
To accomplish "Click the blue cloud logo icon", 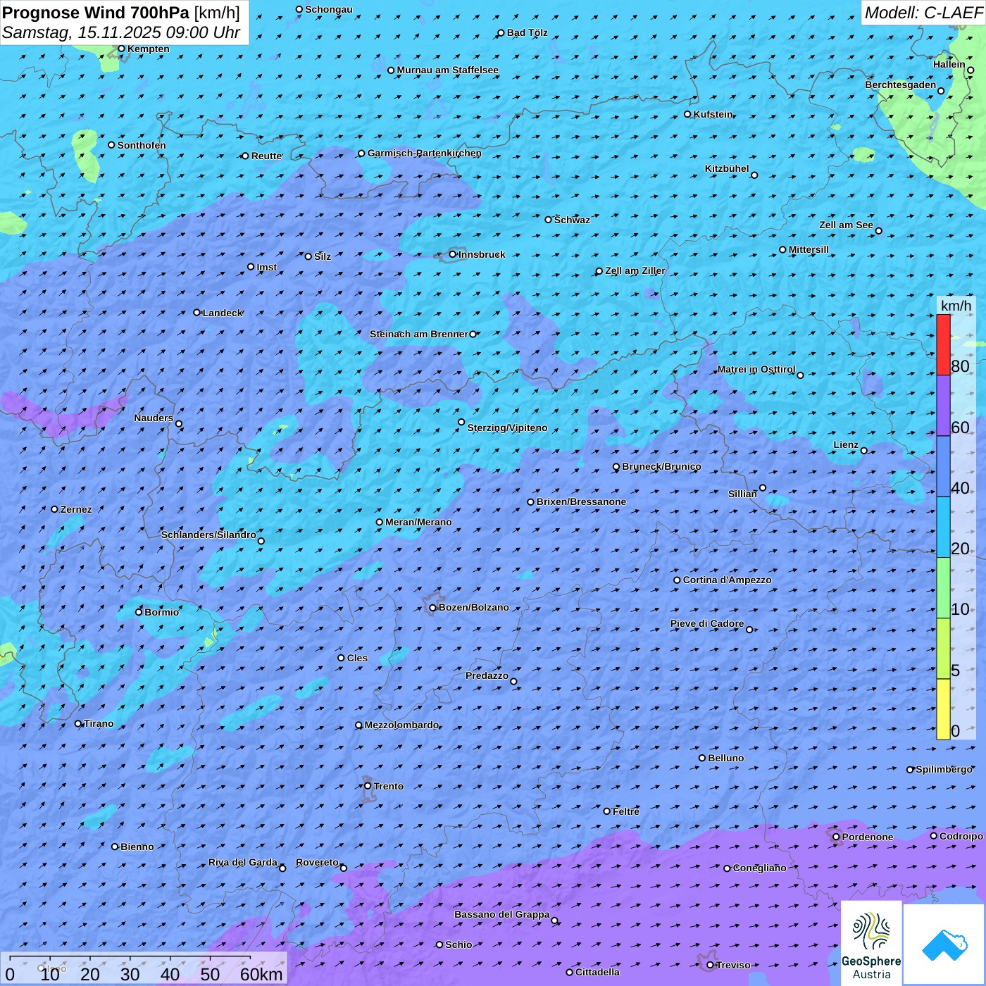I will [944, 944].
